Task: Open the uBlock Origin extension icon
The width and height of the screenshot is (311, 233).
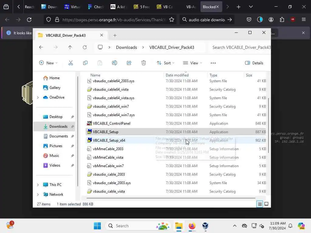Action: [293, 19]
